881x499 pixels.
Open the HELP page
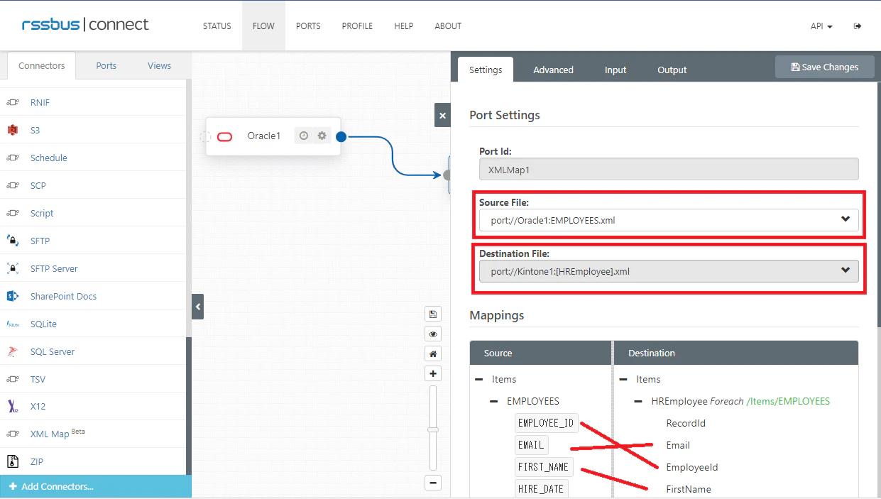click(x=404, y=26)
